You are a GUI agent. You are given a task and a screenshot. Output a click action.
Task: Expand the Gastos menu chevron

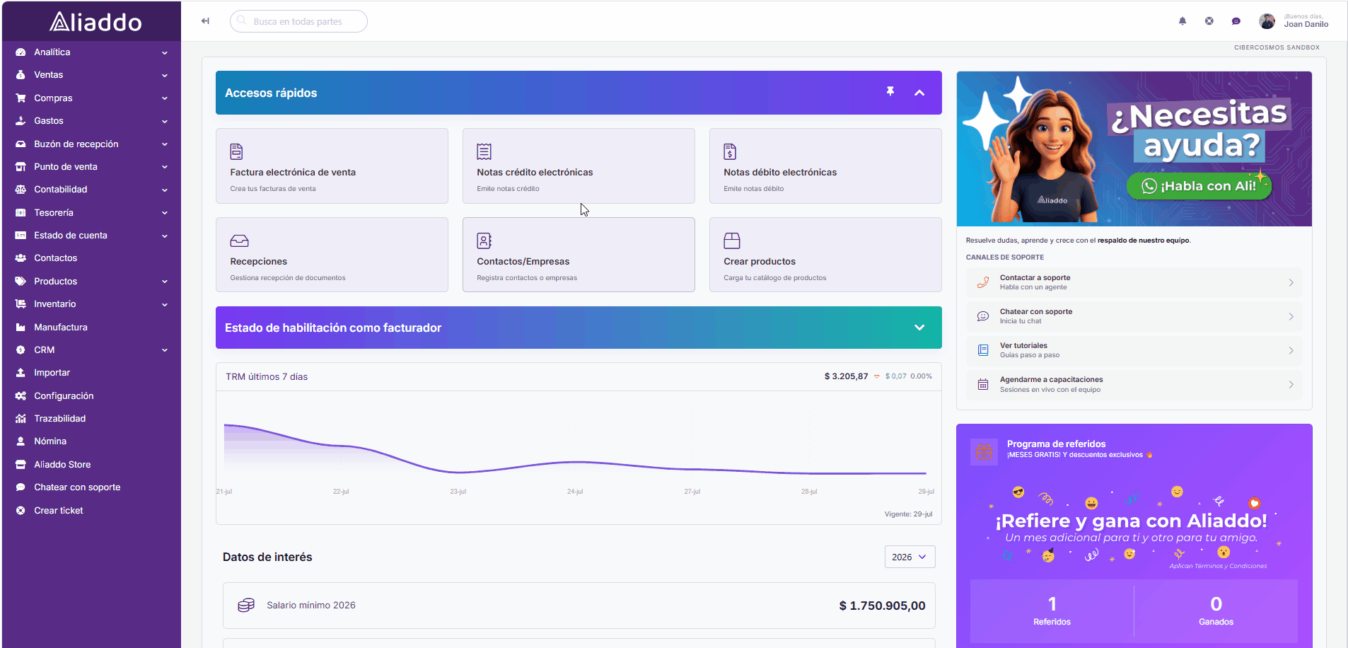tap(165, 122)
